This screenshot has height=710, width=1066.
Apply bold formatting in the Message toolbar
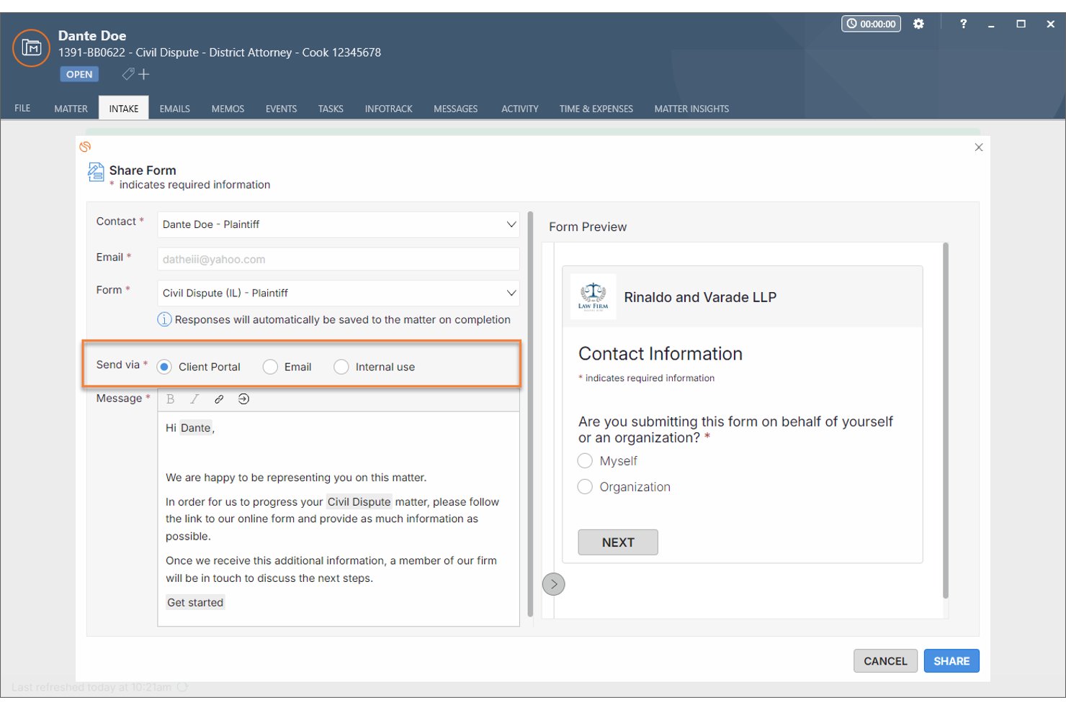(x=171, y=399)
